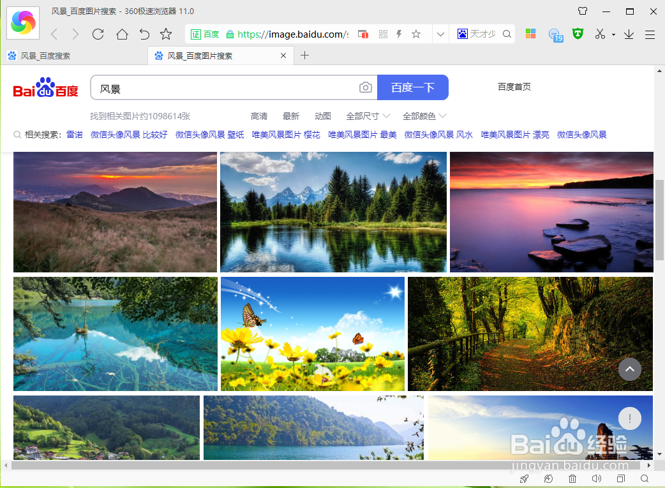Open the clear browsing data trash icon

(x=572, y=478)
